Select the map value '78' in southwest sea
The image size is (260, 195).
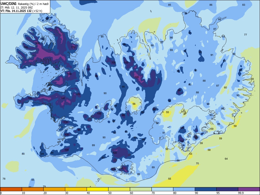pyautogui.click(x=4, y=179)
